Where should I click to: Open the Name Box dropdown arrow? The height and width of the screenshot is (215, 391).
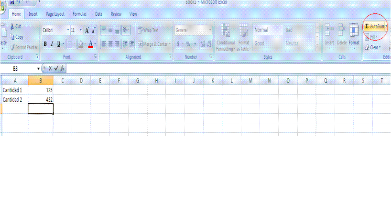click(x=38, y=68)
